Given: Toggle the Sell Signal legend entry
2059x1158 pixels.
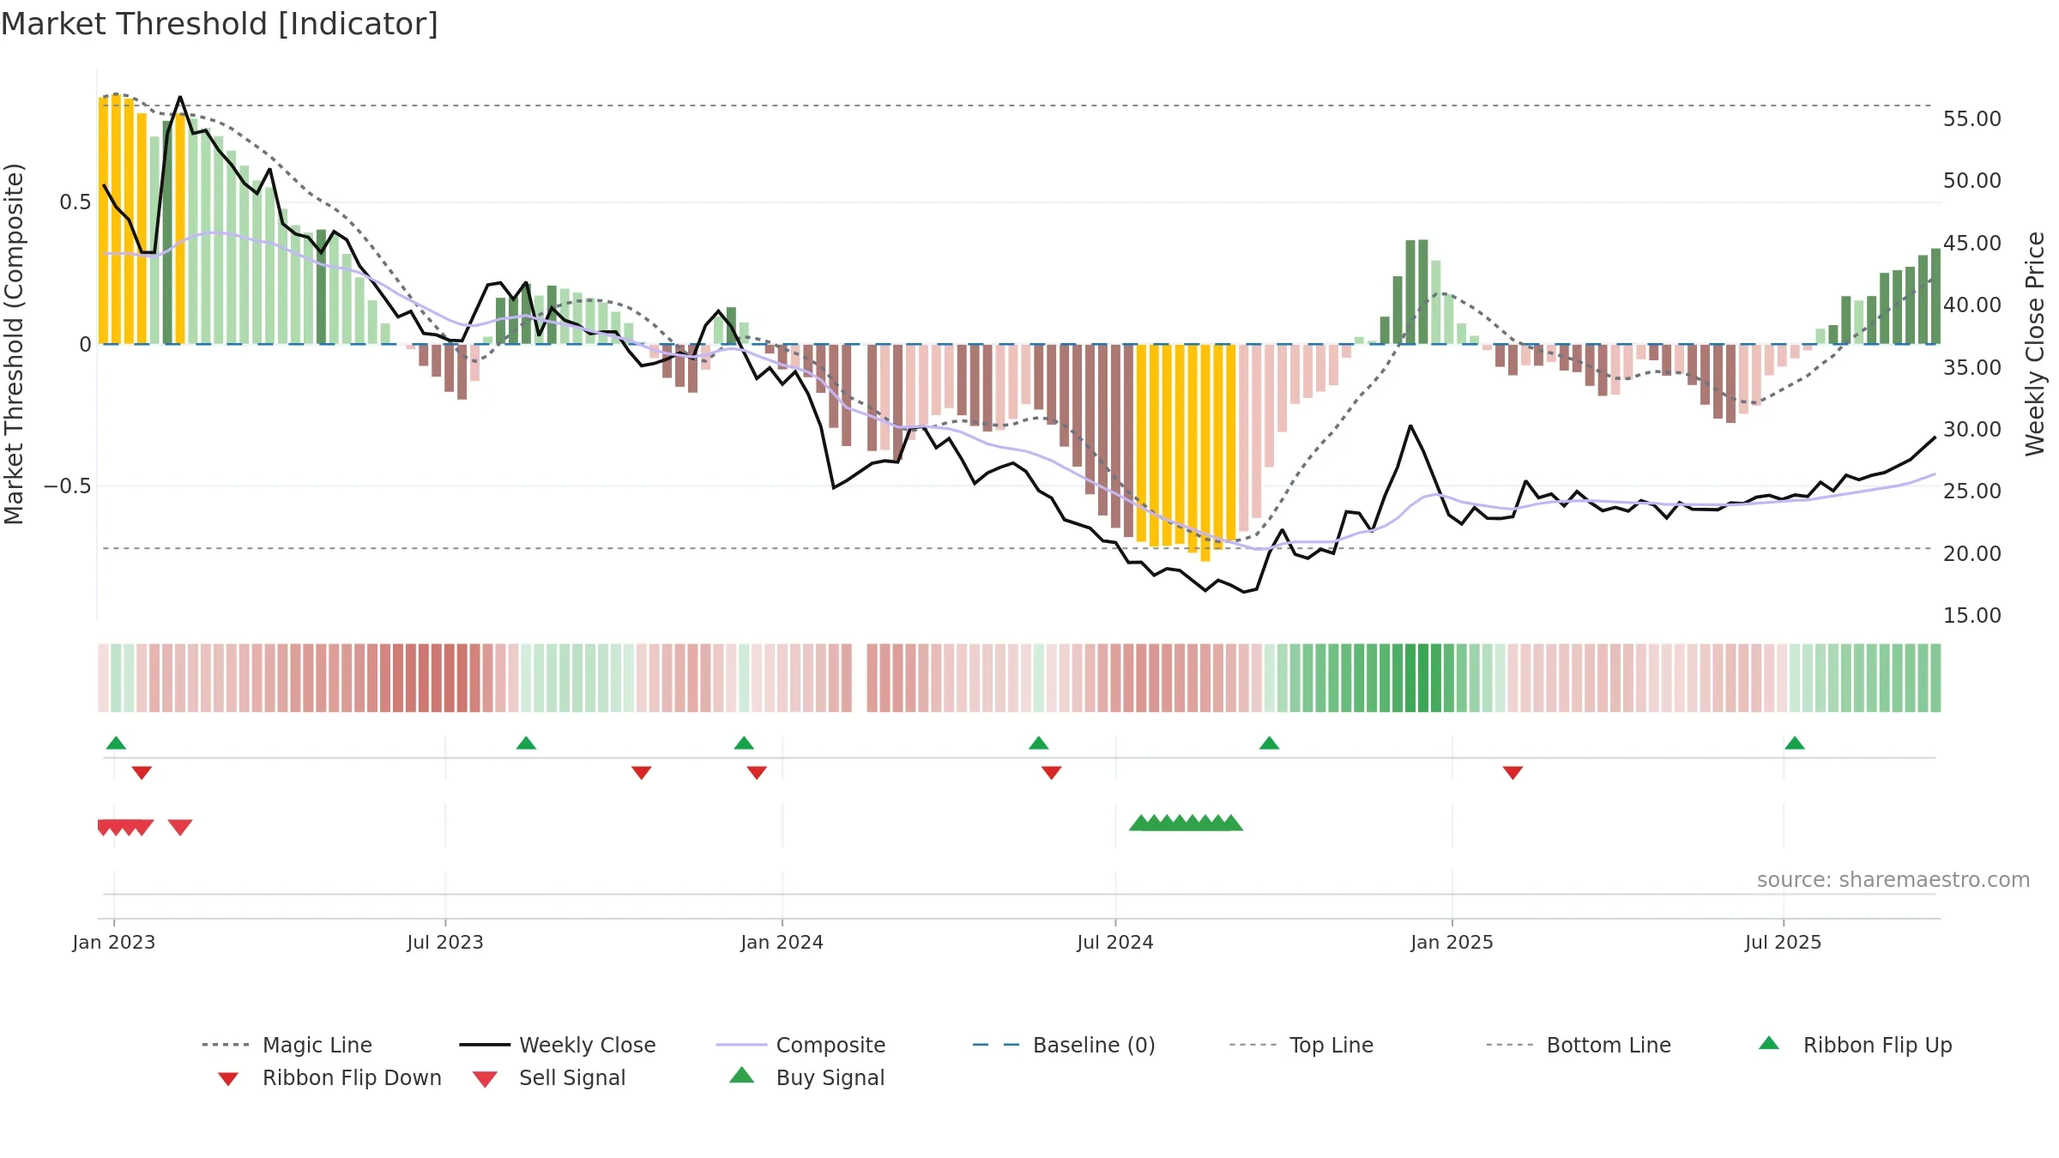Looking at the screenshot, I should click(x=549, y=1077).
